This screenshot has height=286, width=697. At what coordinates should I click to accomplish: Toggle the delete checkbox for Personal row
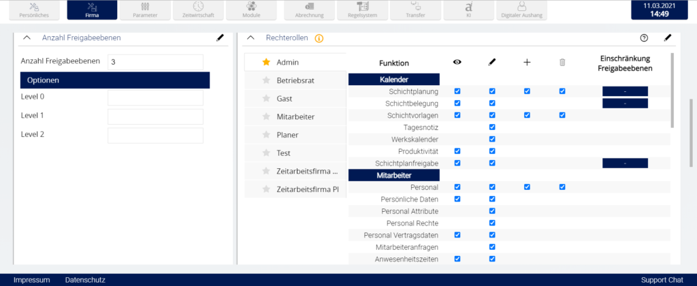[562, 187]
